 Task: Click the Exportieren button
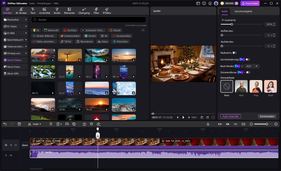click(x=250, y=3)
